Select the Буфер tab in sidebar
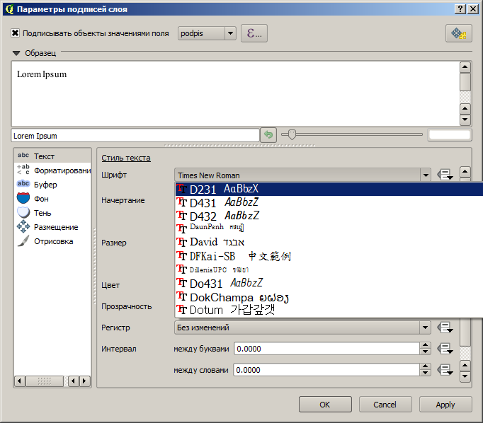The height and width of the screenshot is (423, 483). tap(45, 185)
